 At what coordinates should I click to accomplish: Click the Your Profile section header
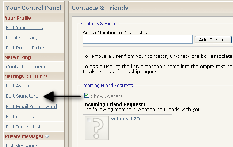pyautogui.click(x=18, y=18)
